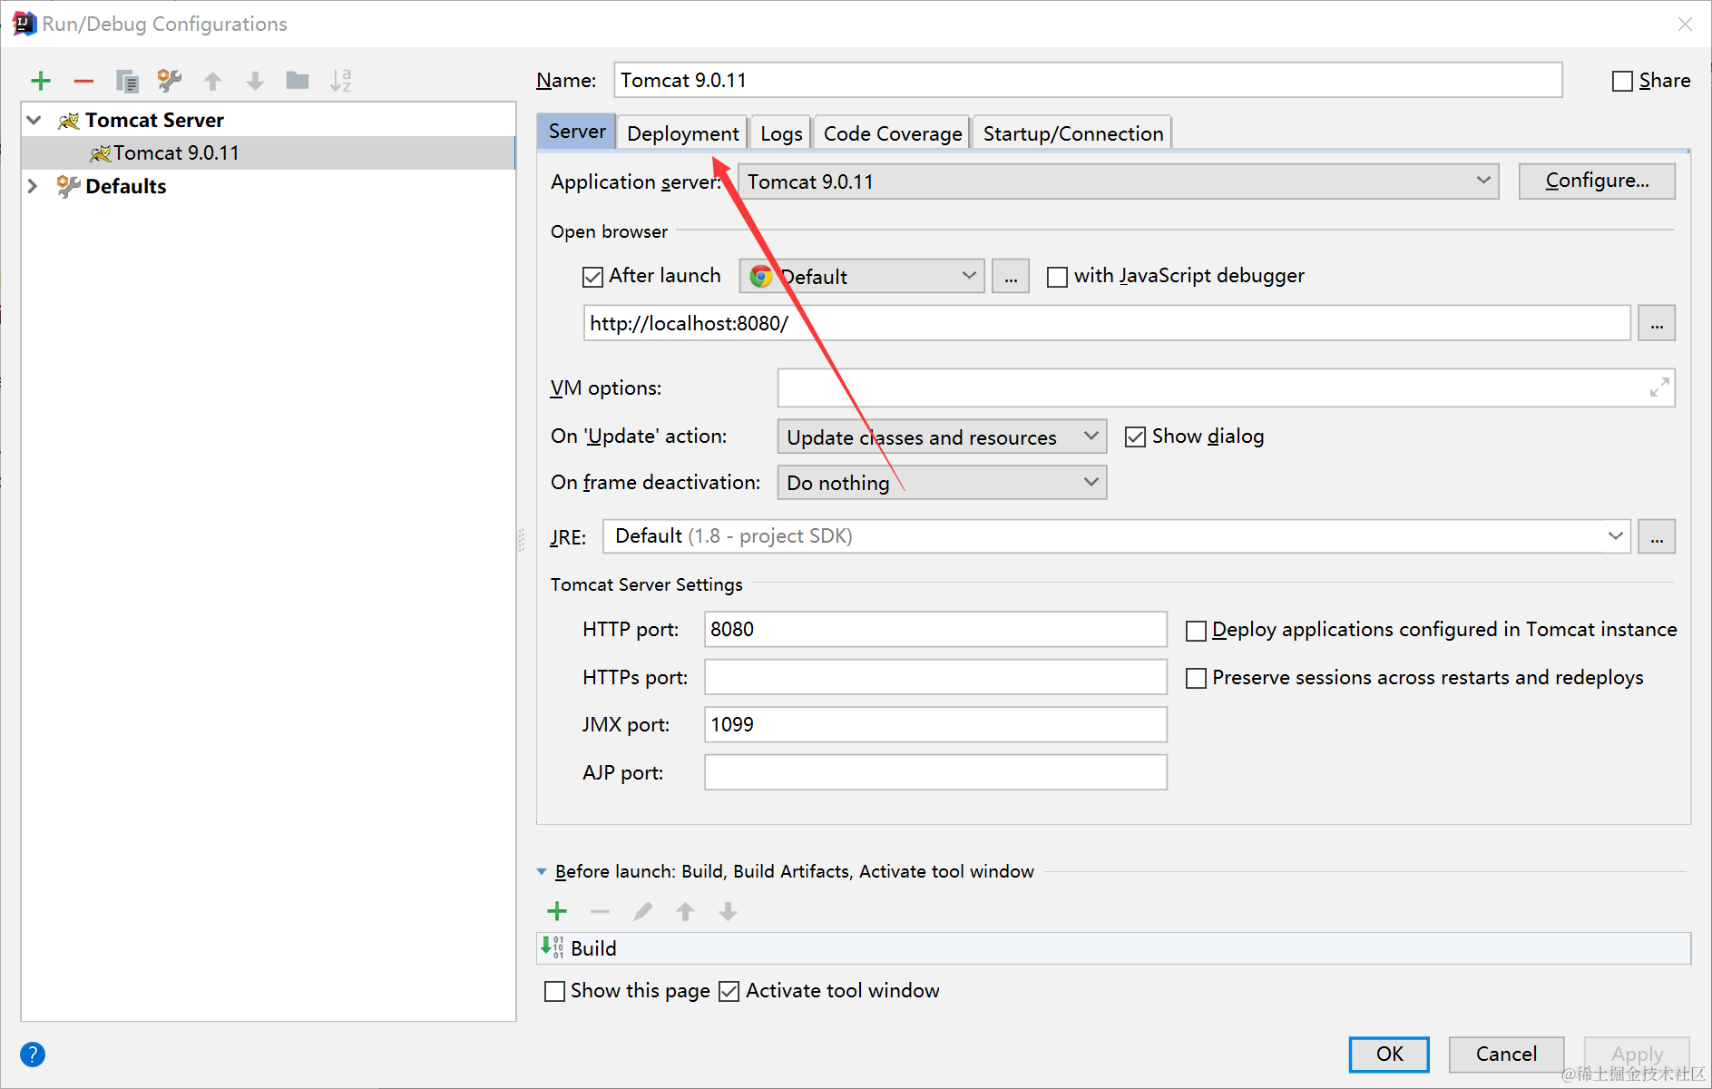Click the OK button
This screenshot has width=1712, height=1089.
coord(1389,1054)
